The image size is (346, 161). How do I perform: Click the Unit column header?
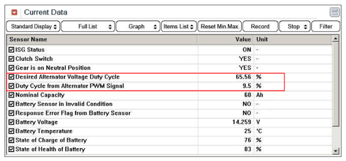coord(293,40)
